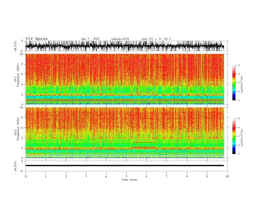Click the "-5" tick on the ch.1 colorbar
The image size is (256, 198).
click(238, 83)
